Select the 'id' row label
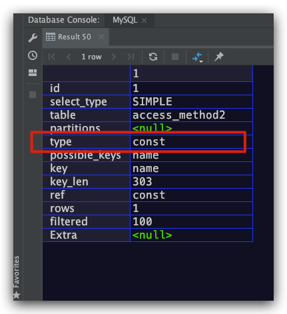Image resolution: width=287 pixels, height=314 pixels. coord(86,89)
